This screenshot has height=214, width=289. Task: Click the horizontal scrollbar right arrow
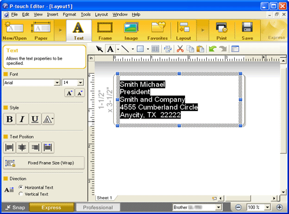point(273,198)
